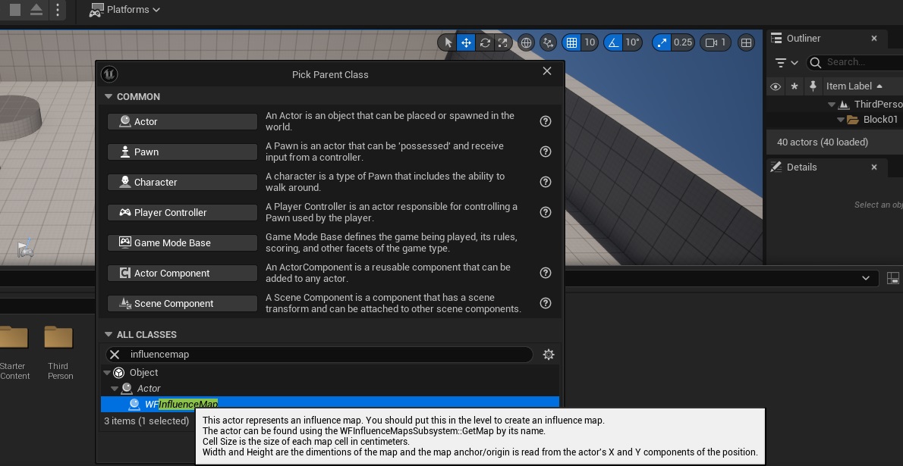Collapse the COMMON classes section
Viewport: 903px width, 466px height.
(109, 97)
